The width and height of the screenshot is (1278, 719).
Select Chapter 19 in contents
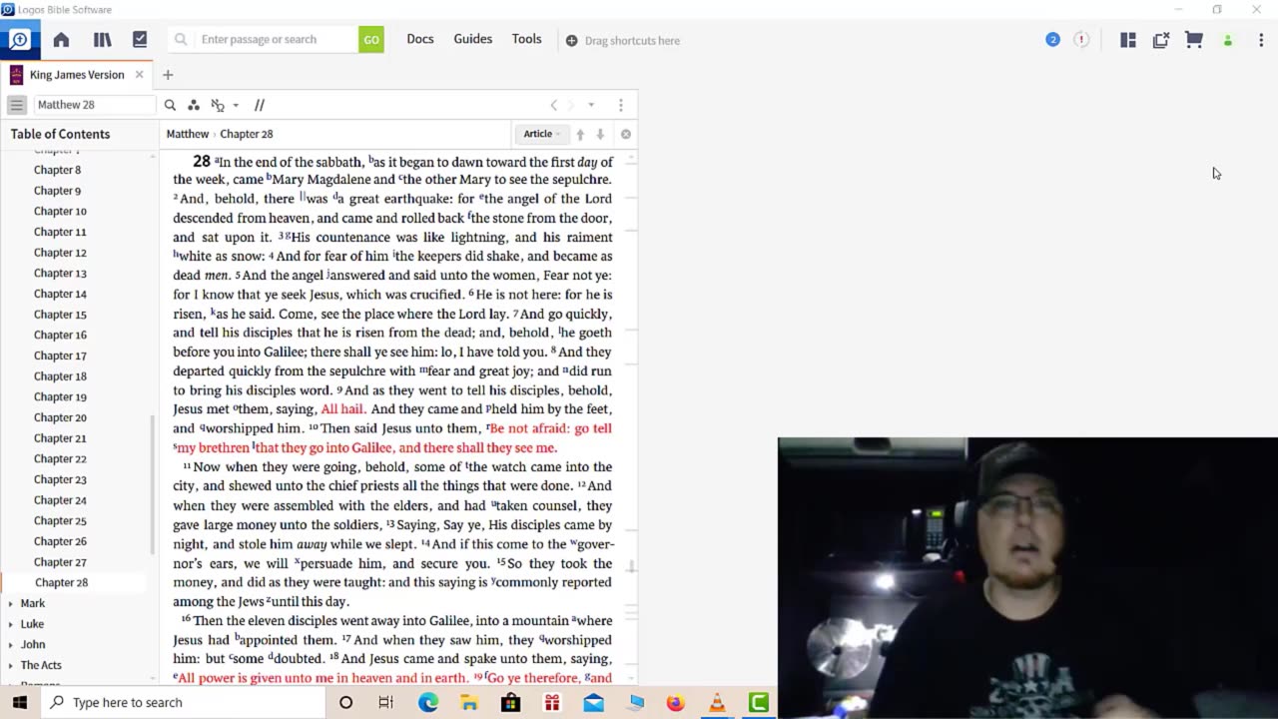tap(60, 396)
